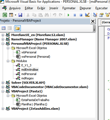This screenshot has height=120, width=110.
Task: Open the Formatar menu
Action: point(69,8)
